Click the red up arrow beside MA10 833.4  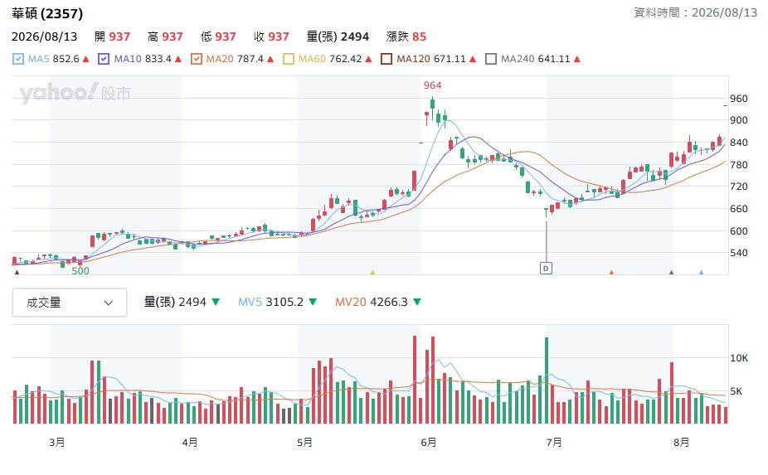[177, 59]
